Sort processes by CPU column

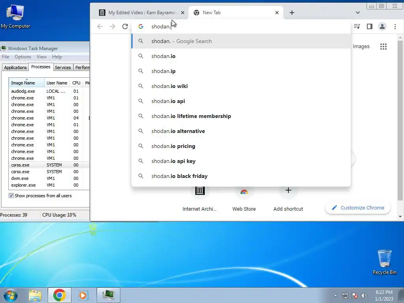point(76,83)
